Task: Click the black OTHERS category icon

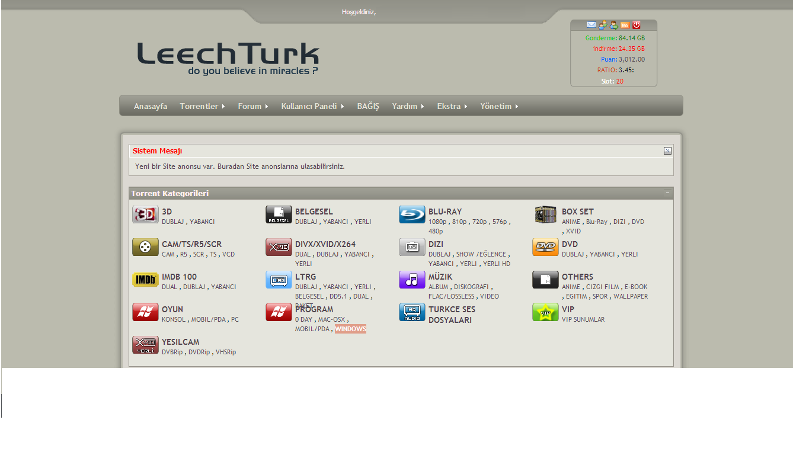Action: pos(545,280)
